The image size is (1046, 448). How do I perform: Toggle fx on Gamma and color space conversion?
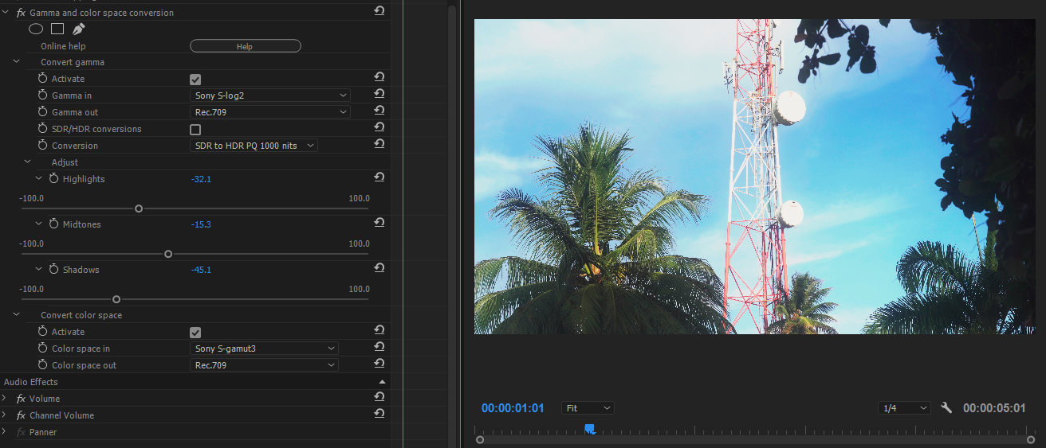pos(21,13)
